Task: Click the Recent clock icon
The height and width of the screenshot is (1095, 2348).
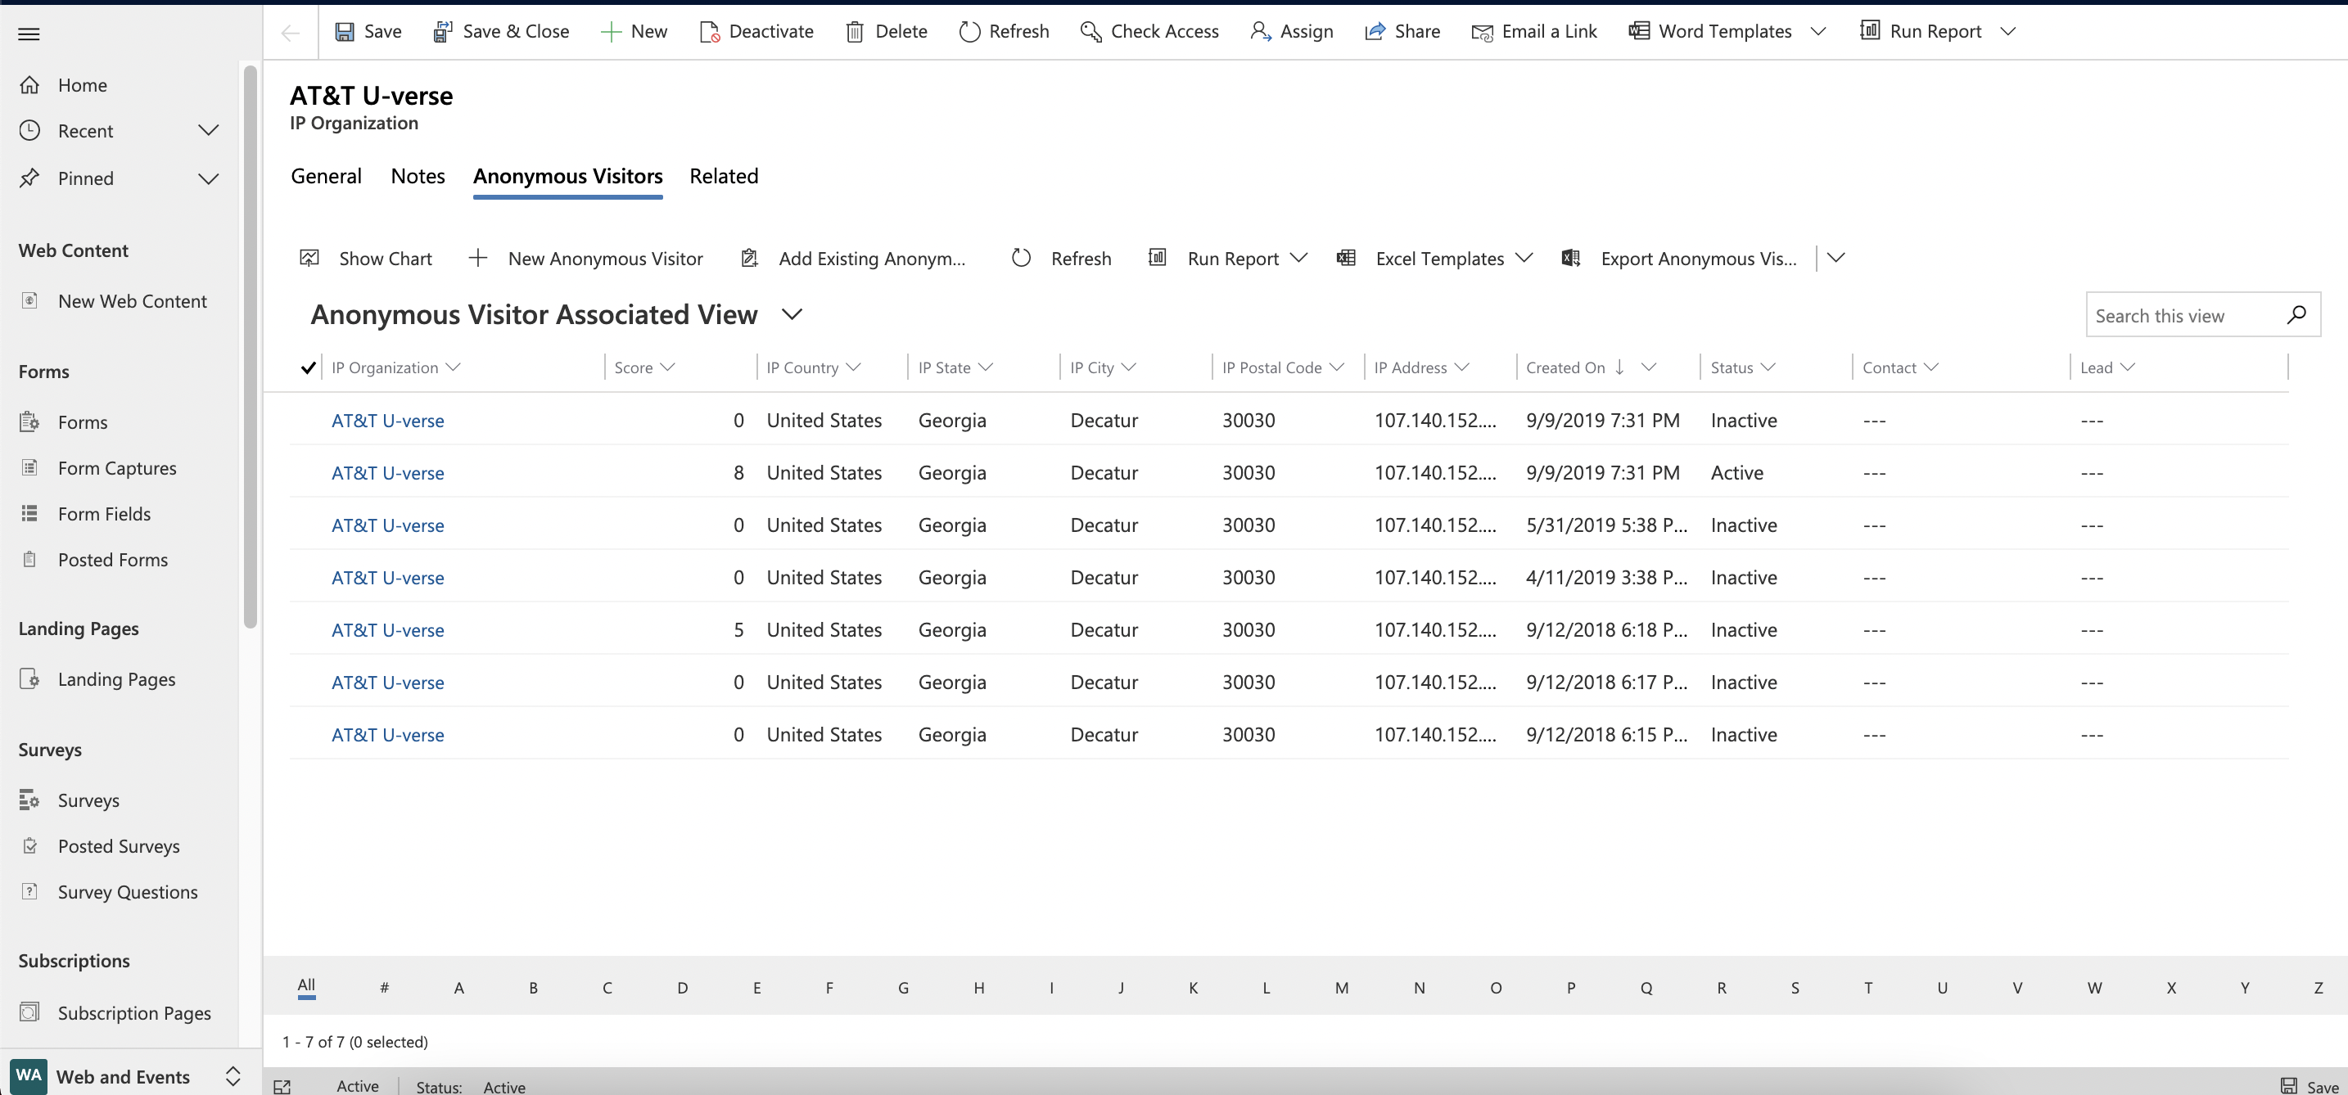Action: coord(30,130)
